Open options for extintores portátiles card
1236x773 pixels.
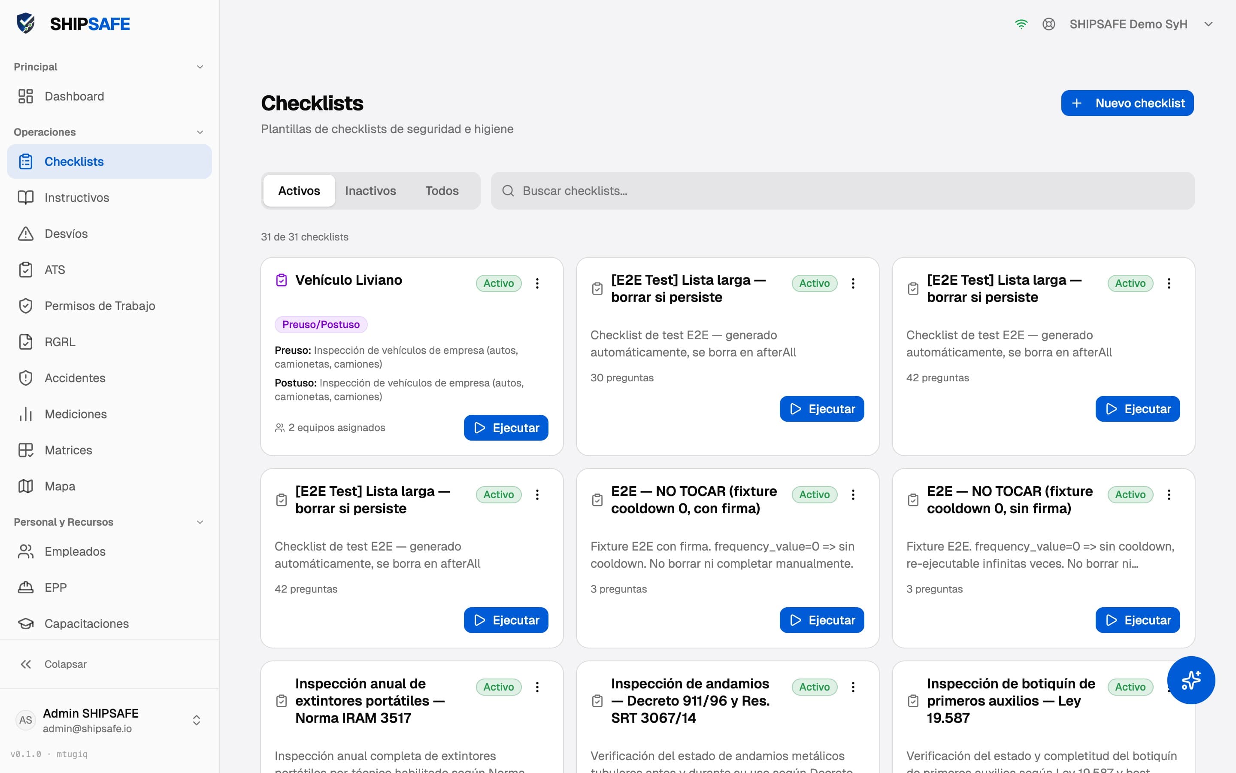pyautogui.click(x=537, y=687)
